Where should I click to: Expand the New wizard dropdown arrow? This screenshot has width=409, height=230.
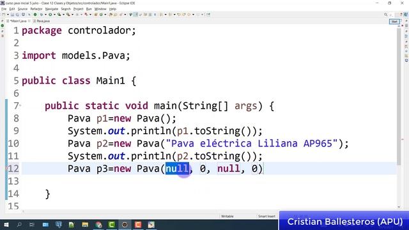tap(8, 15)
